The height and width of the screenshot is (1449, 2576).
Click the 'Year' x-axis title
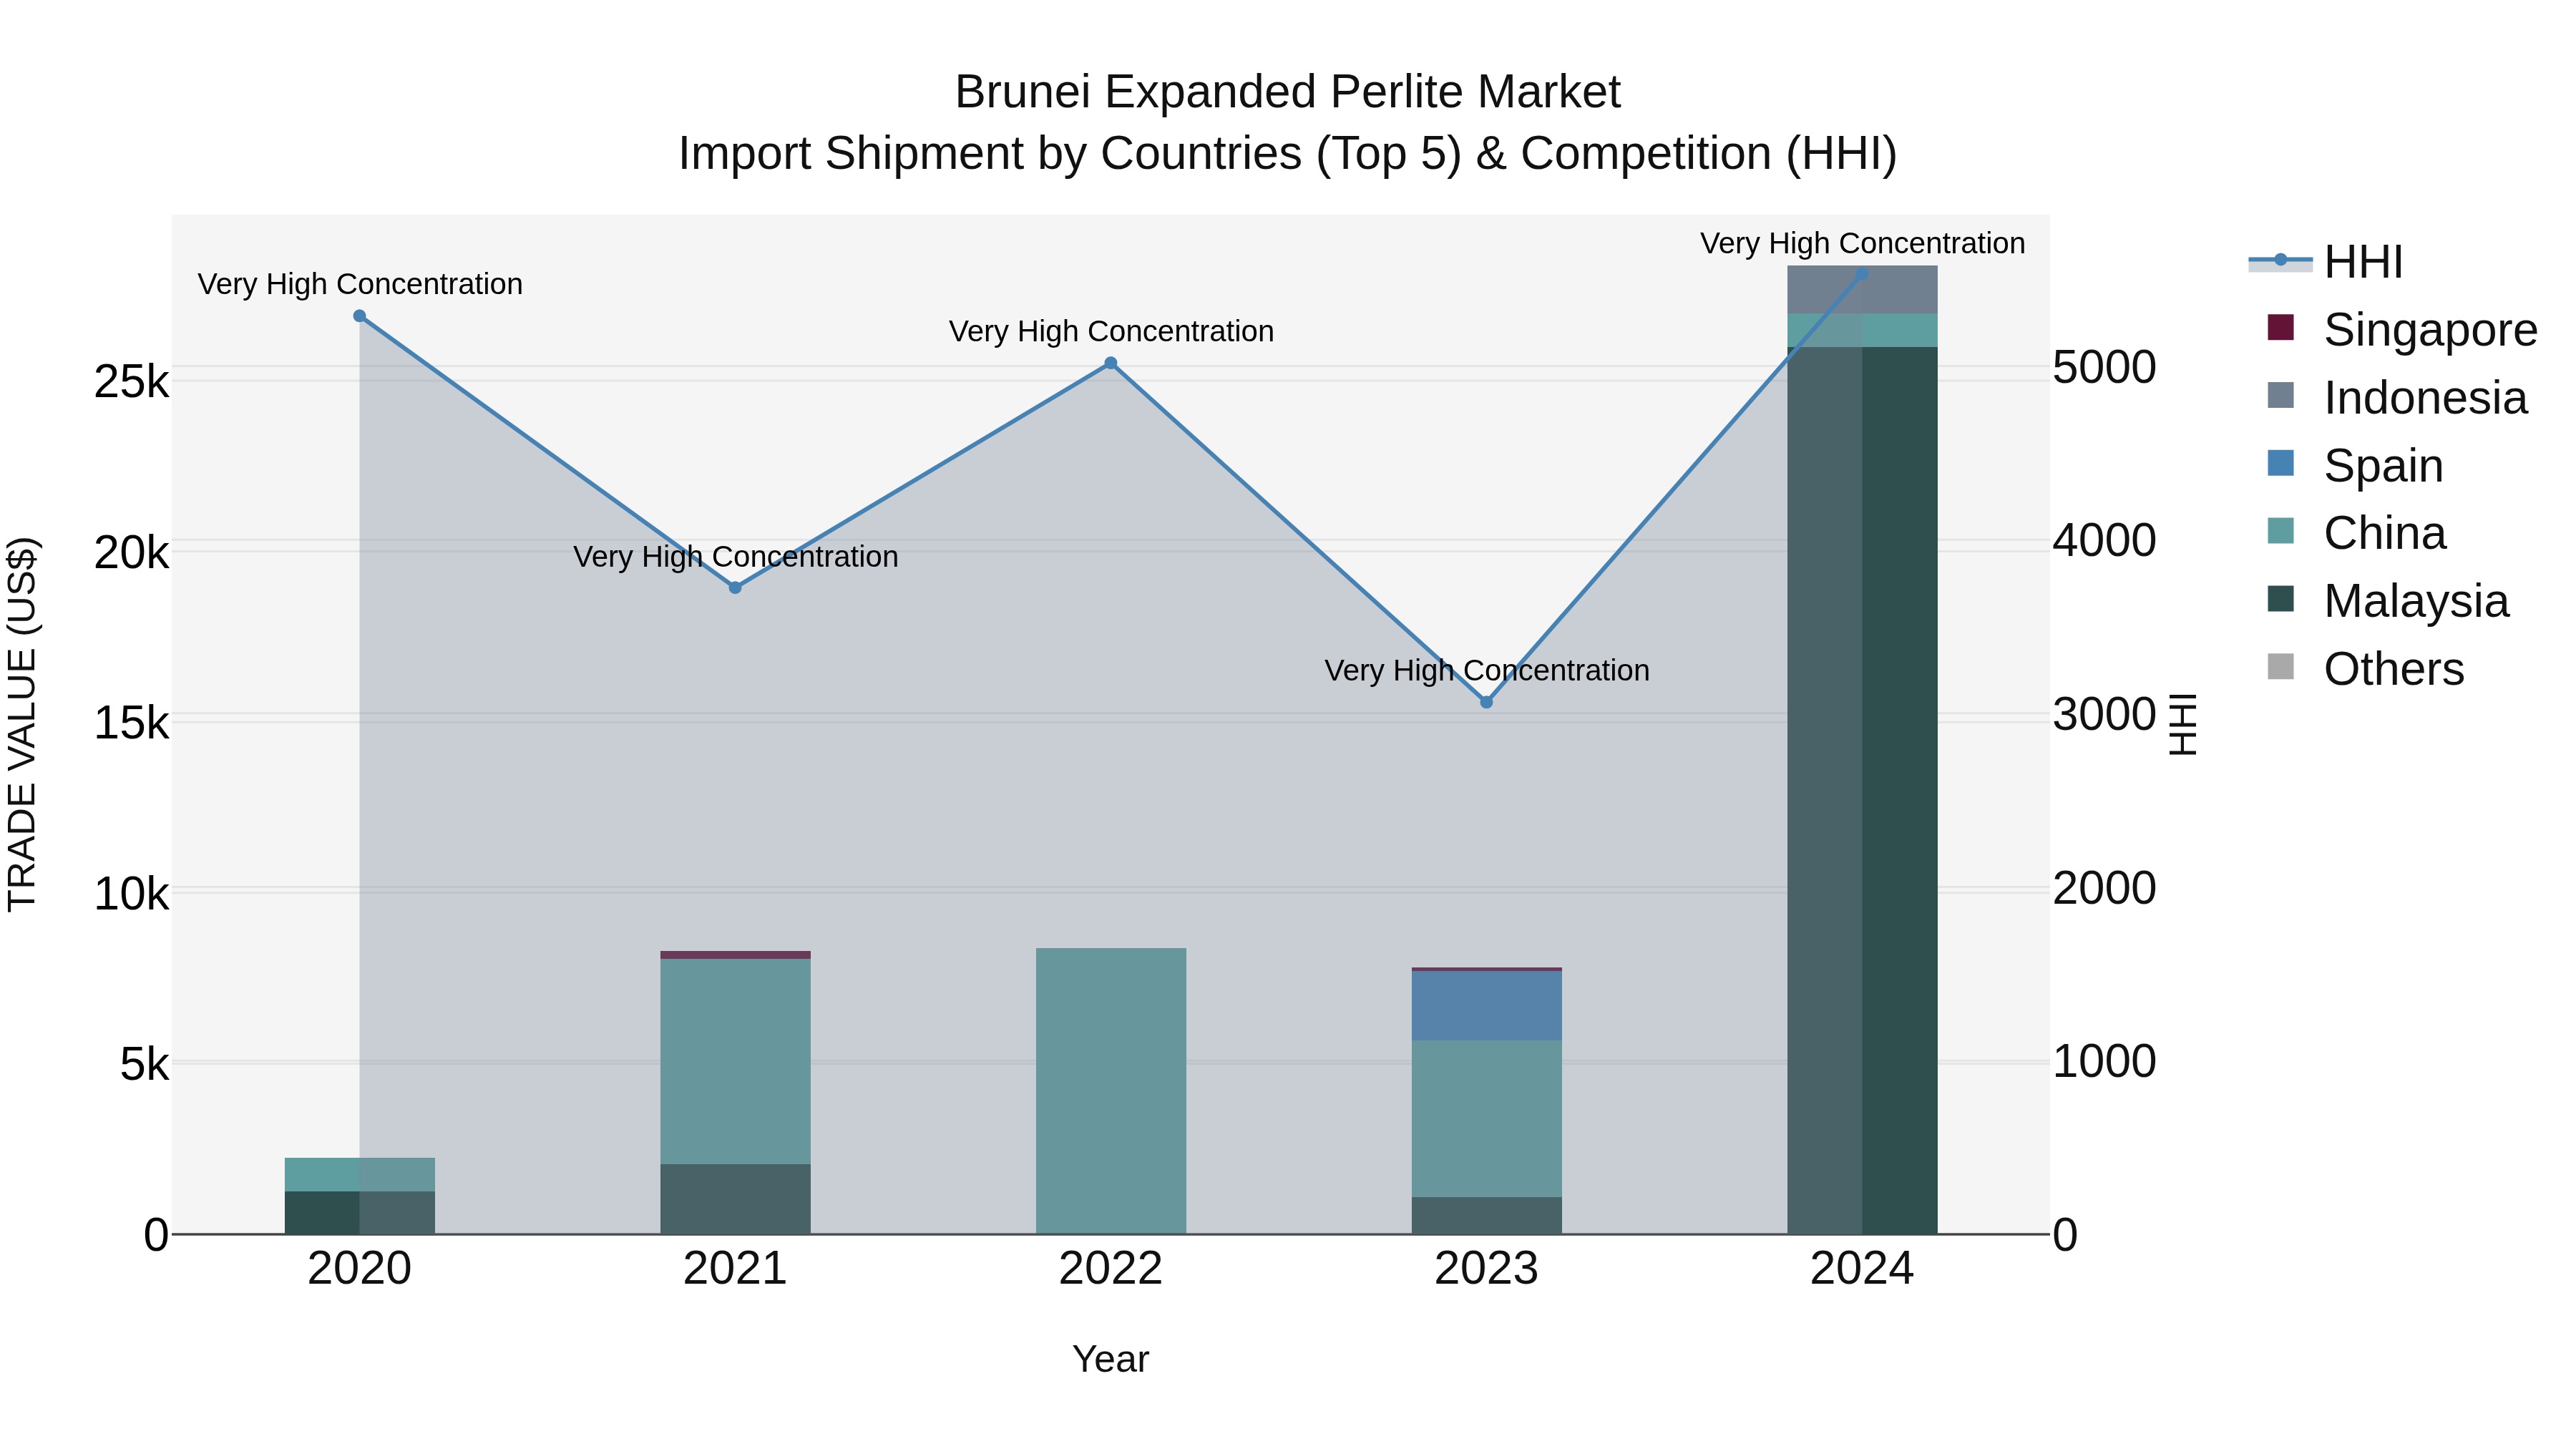pyautogui.click(x=1111, y=1360)
